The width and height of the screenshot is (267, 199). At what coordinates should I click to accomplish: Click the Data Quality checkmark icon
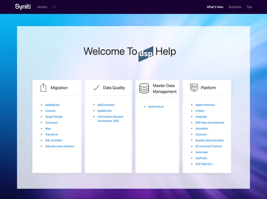[x=96, y=88]
